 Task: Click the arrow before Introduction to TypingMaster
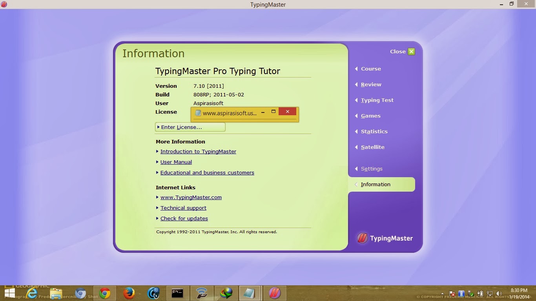pos(157,151)
